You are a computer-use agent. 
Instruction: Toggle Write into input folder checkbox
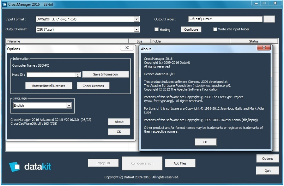click(x=215, y=29)
